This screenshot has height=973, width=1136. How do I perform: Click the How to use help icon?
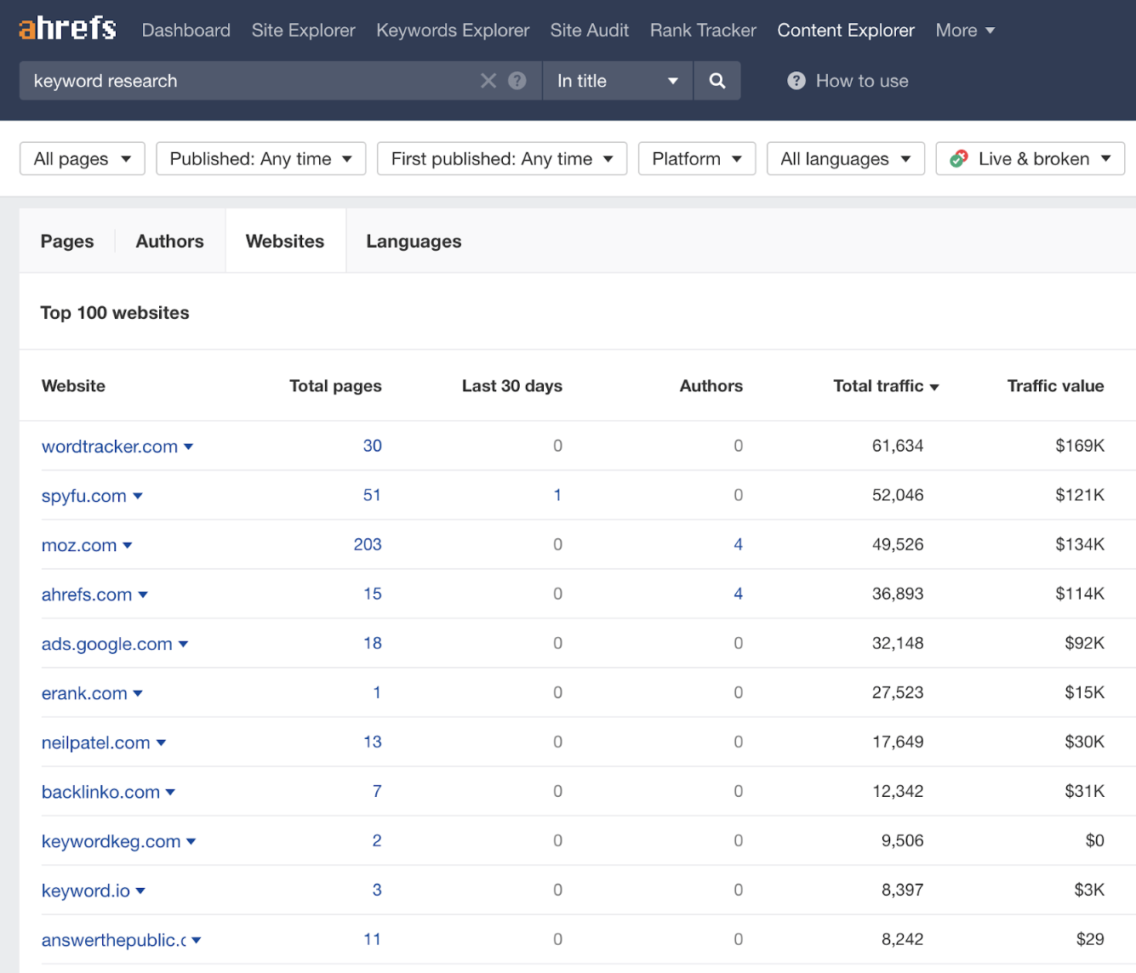pyautogui.click(x=796, y=81)
